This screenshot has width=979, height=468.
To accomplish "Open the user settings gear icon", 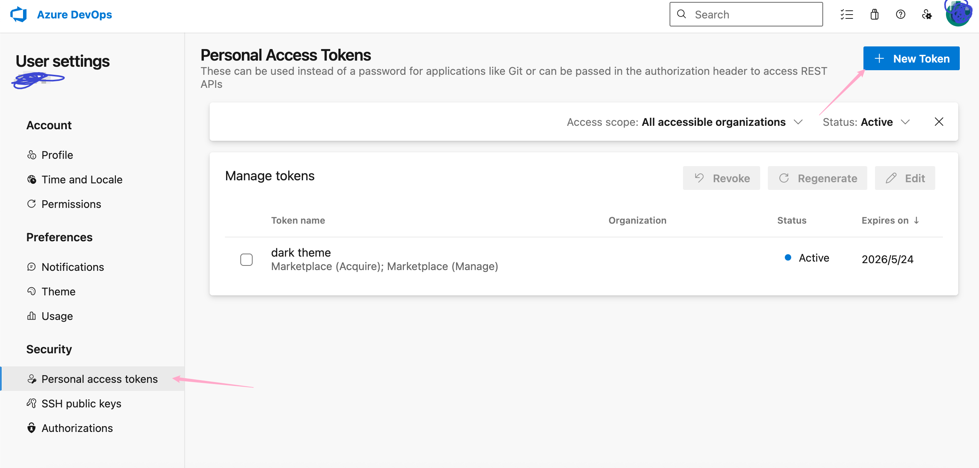I will (927, 15).
